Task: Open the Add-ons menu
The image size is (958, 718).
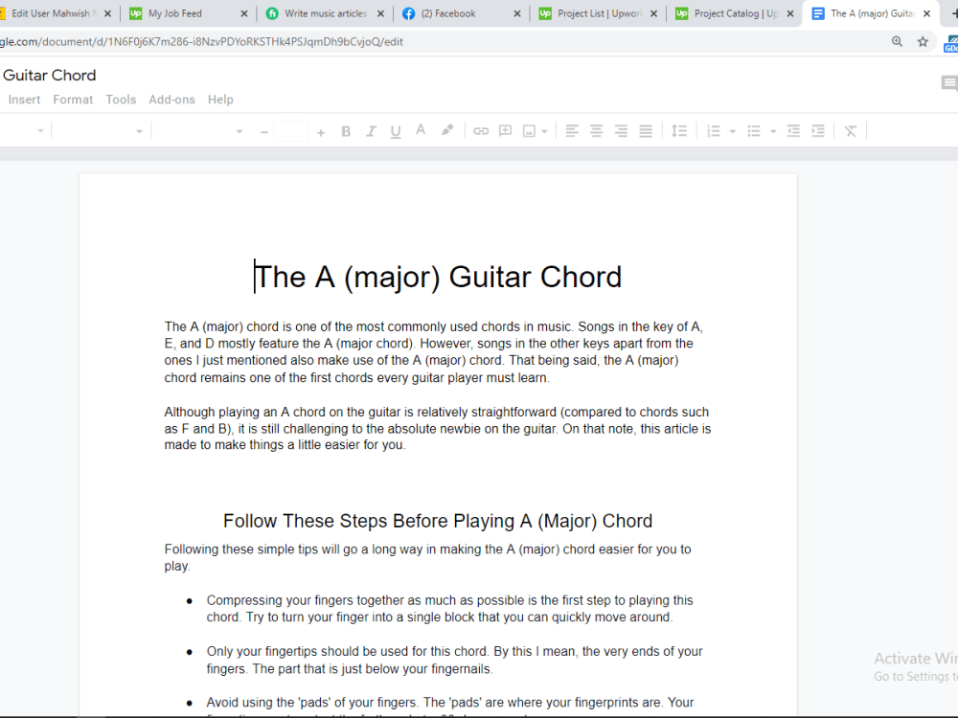Action: [171, 100]
